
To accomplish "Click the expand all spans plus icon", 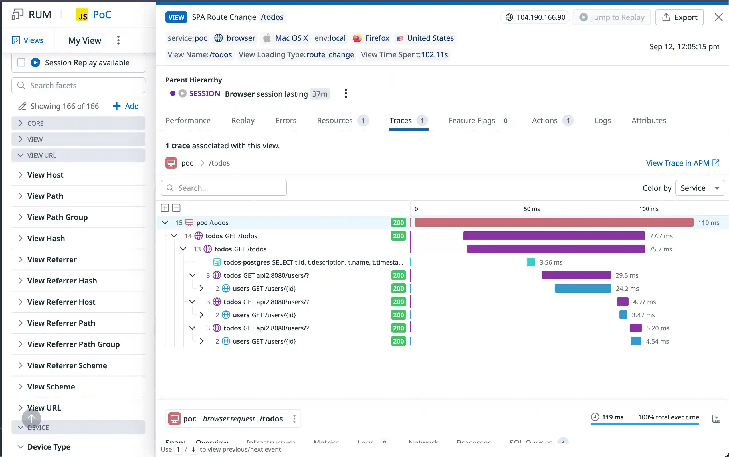I will [x=165, y=208].
